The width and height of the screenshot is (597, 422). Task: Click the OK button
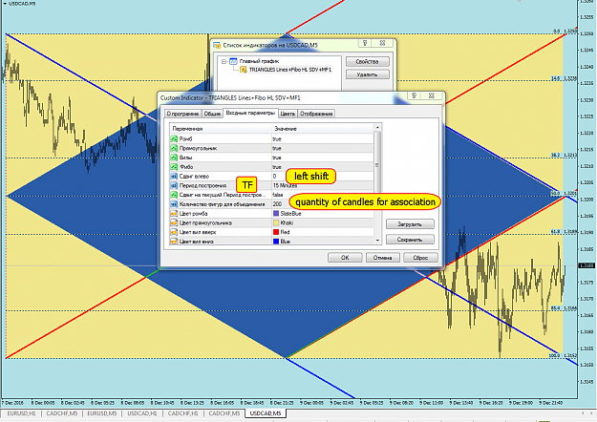click(x=345, y=258)
